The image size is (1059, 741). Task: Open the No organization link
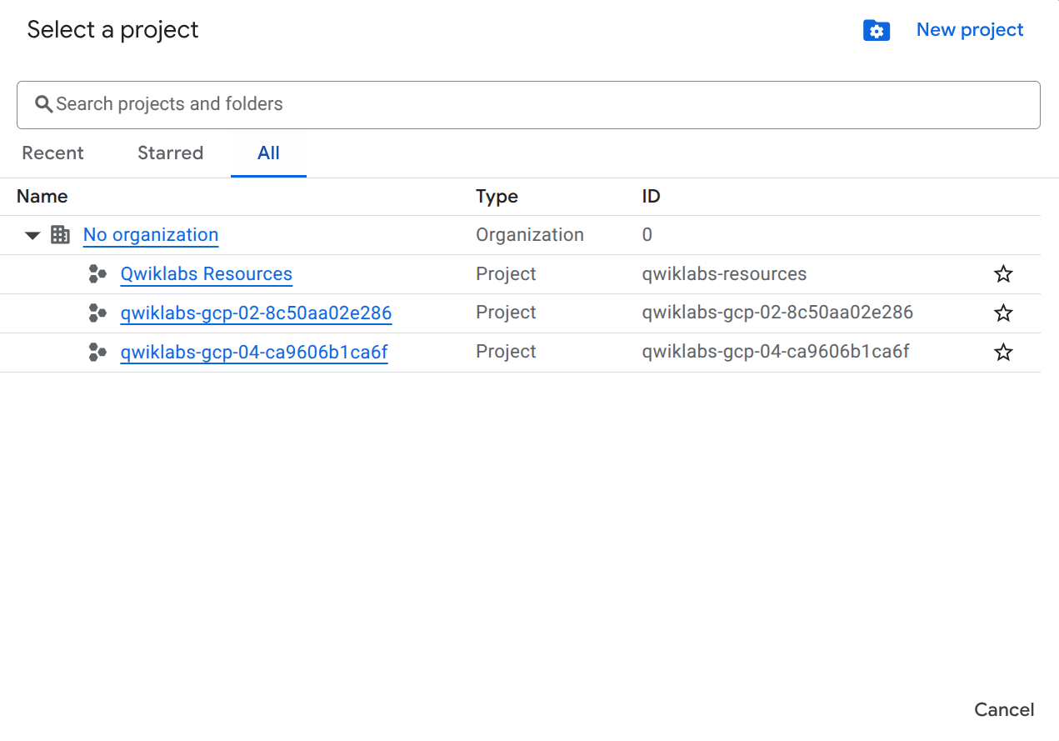[151, 235]
